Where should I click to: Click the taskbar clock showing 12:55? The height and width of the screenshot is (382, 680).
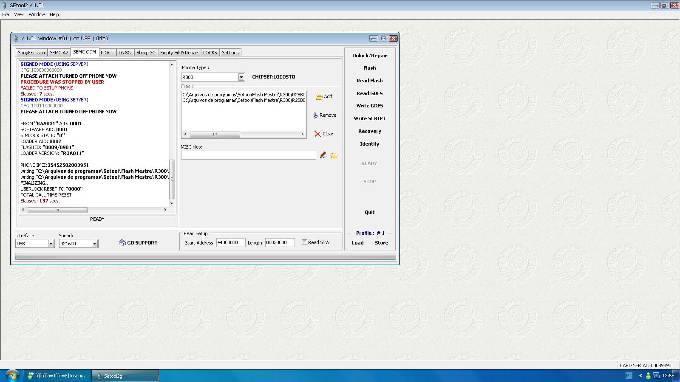coord(668,376)
